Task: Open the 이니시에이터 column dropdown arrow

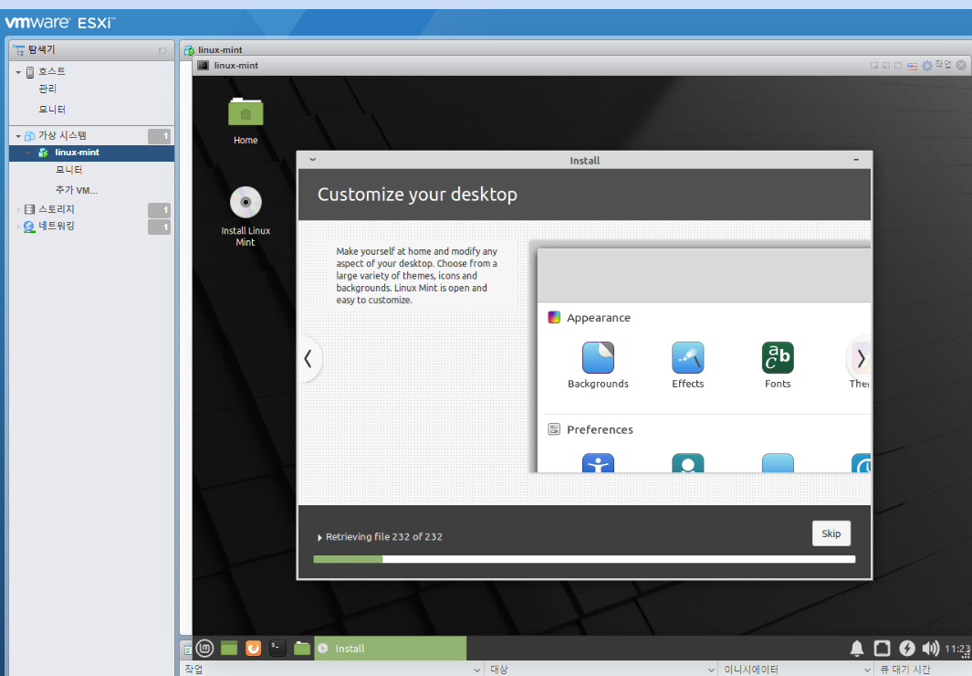Action: tap(867, 670)
